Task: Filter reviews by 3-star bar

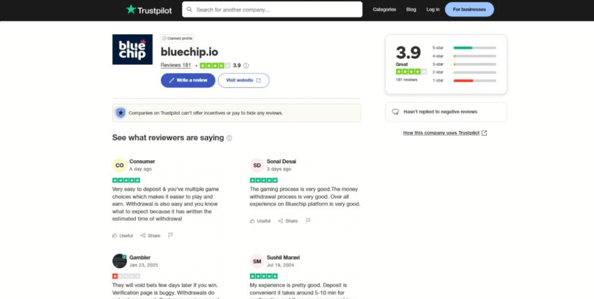Action: tap(465, 64)
